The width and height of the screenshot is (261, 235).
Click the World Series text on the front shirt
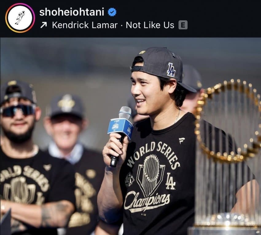coord(154,154)
